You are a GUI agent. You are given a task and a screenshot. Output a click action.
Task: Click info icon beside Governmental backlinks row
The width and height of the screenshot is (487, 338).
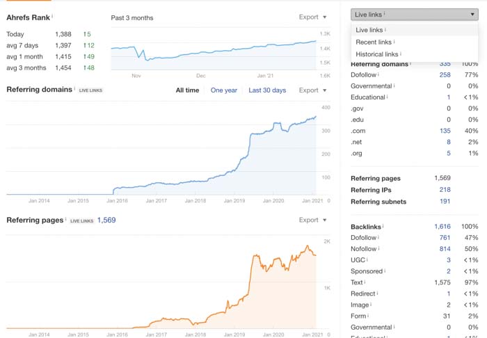click(x=394, y=326)
